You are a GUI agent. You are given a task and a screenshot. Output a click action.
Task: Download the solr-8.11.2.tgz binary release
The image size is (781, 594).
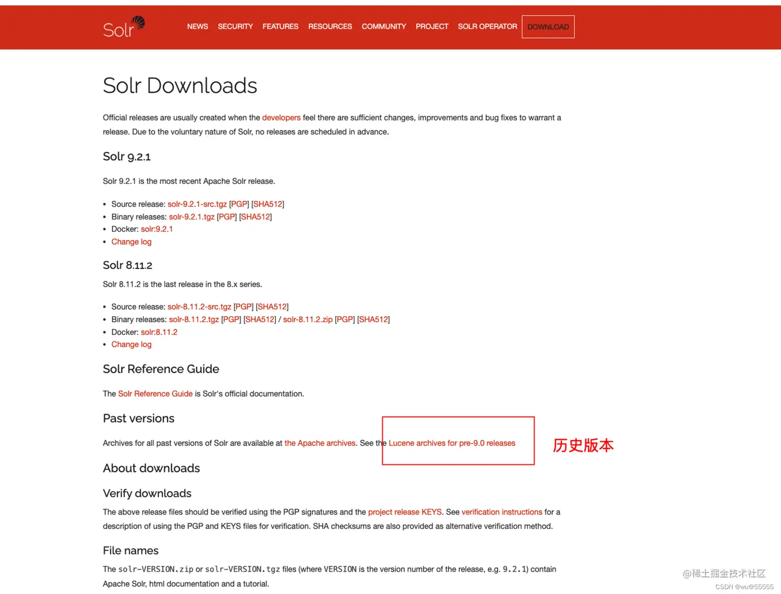click(x=194, y=320)
